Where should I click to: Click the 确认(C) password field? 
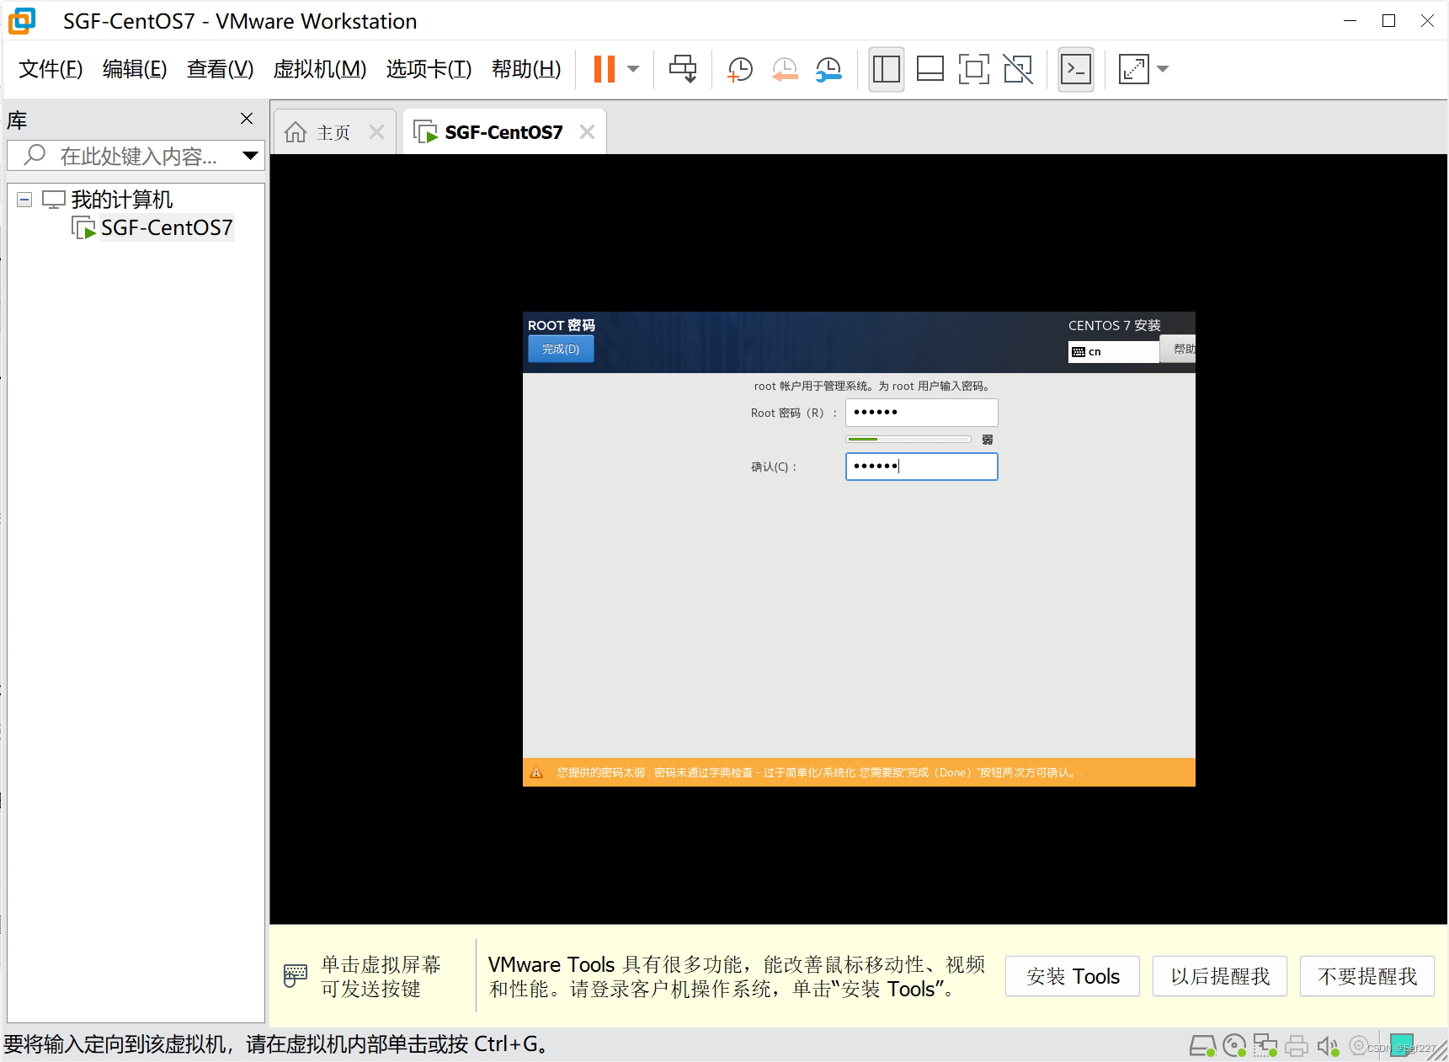point(921,467)
